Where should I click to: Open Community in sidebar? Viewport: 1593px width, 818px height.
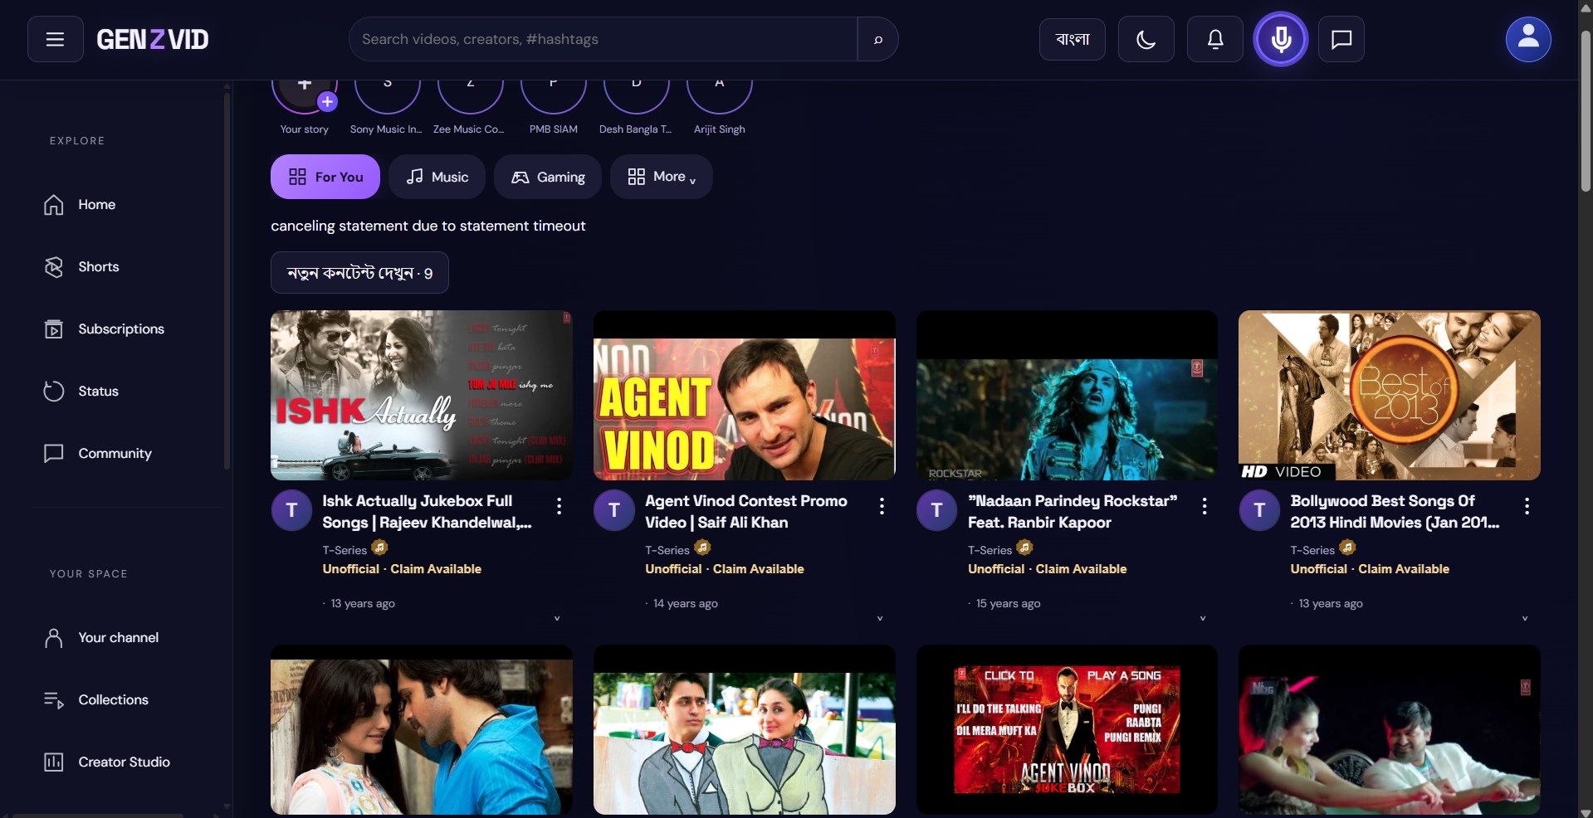128,454
